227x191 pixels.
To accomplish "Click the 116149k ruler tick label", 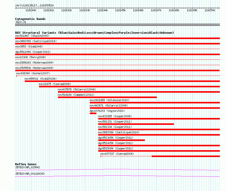I will pyautogui.click(x=192, y=10).
